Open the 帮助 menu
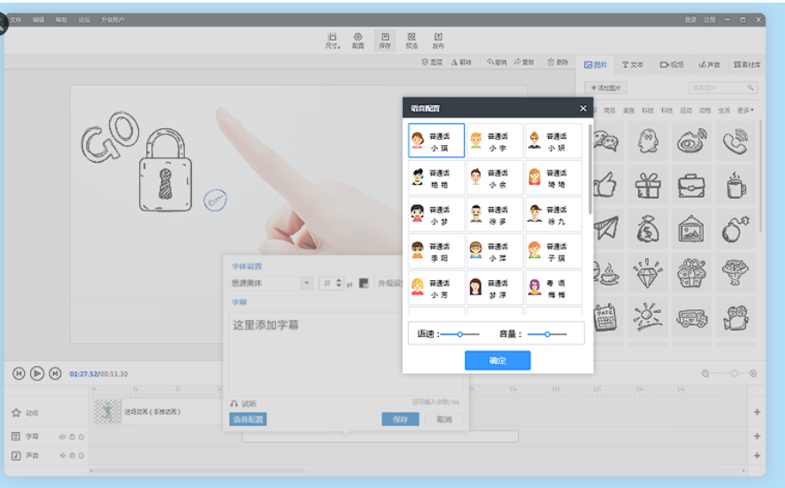This screenshot has width=785, height=488. tap(61, 19)
